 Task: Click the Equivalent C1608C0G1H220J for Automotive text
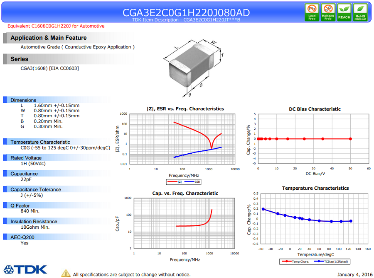[x=56, y=26]
